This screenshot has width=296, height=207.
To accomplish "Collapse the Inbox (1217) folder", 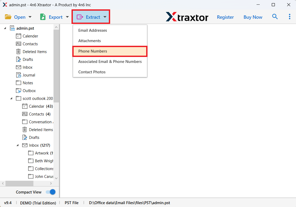I will coord(18,145).
